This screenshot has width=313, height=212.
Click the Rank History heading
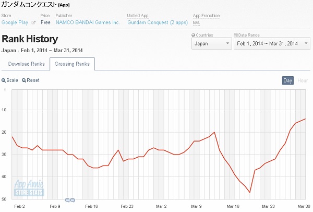click(30, 39)
